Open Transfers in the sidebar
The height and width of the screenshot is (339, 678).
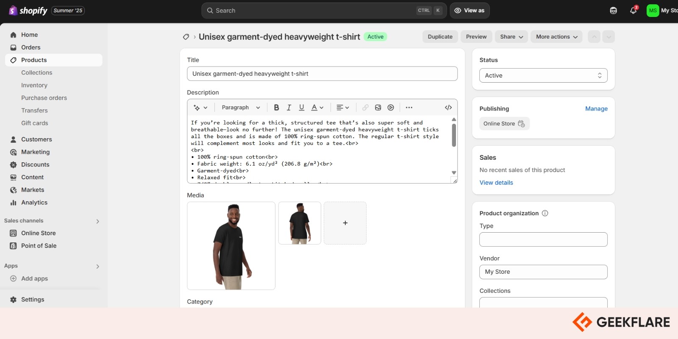[x=34, y=111]
